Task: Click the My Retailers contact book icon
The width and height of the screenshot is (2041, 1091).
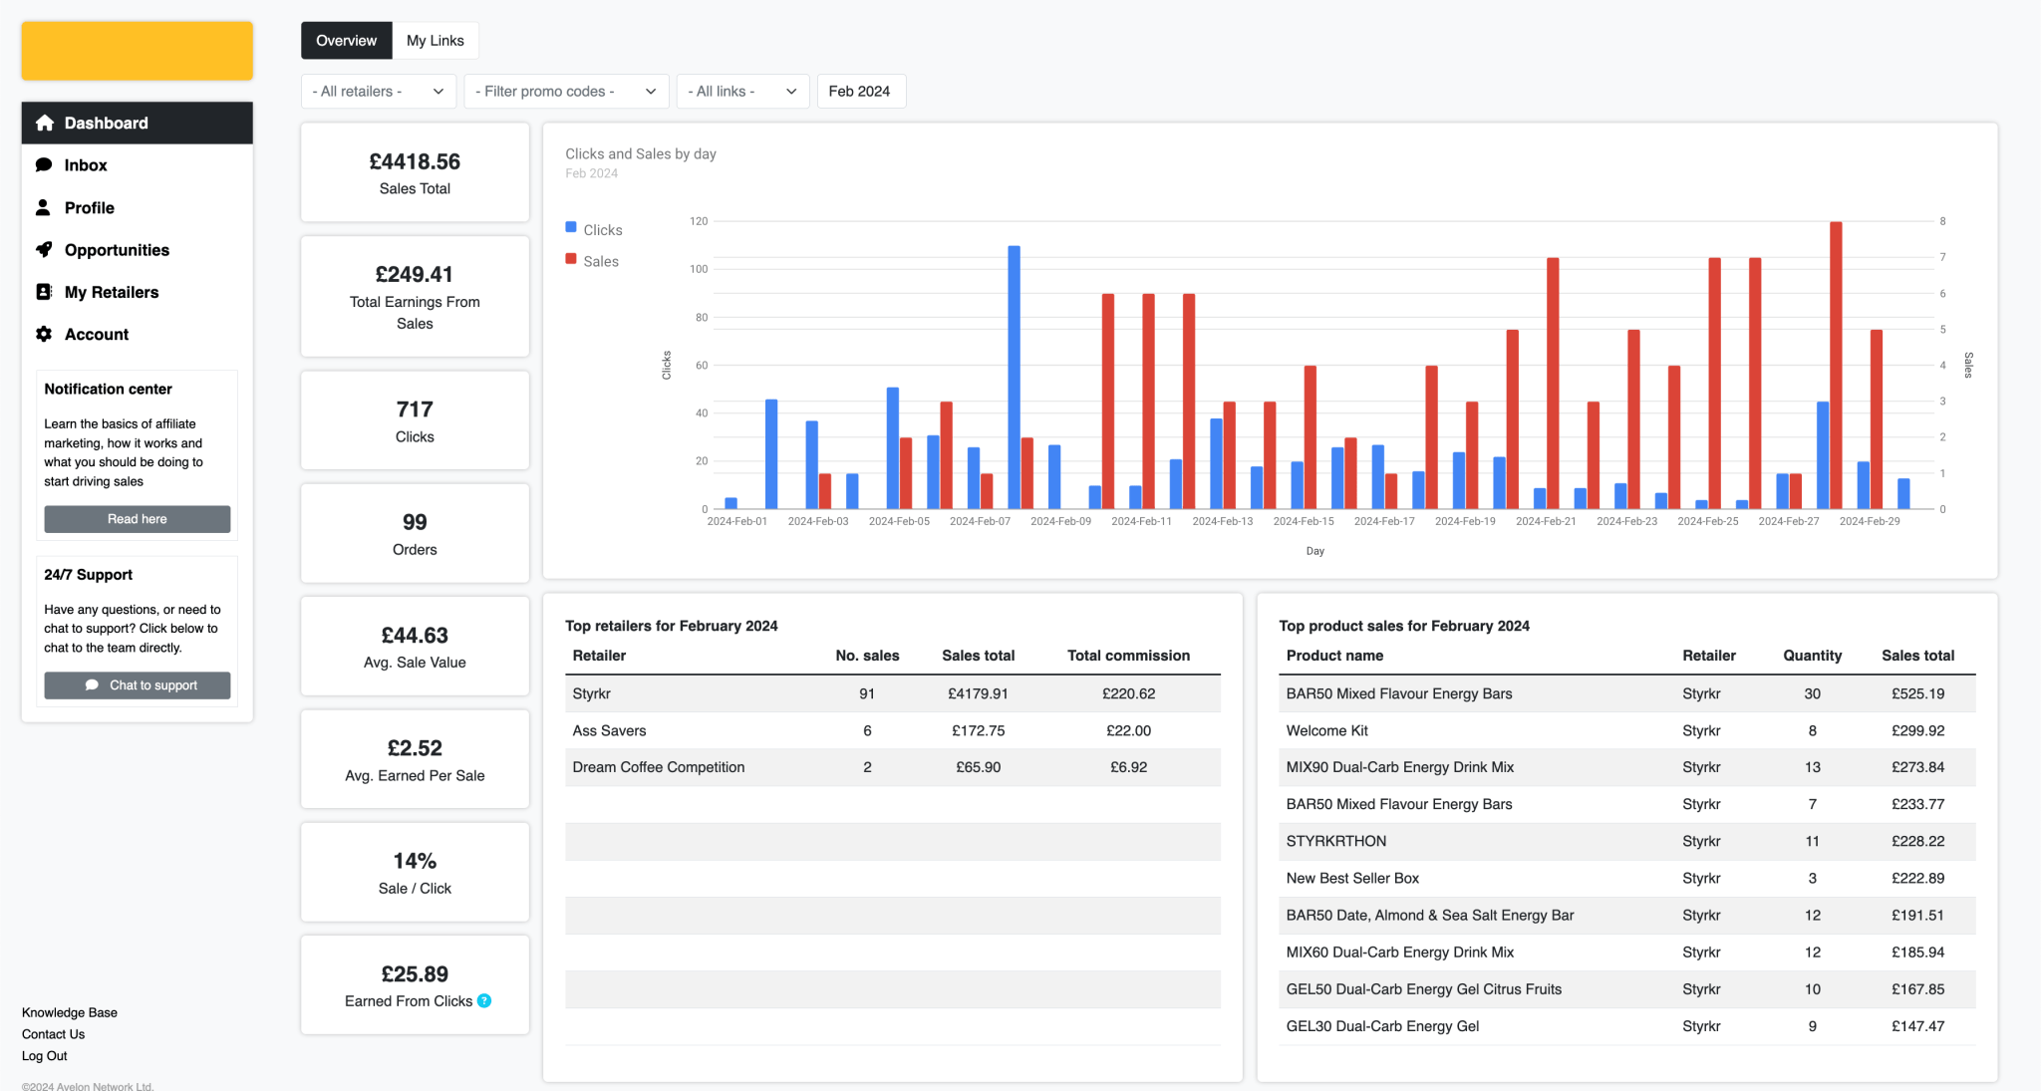Action: (x=44, y=292)
